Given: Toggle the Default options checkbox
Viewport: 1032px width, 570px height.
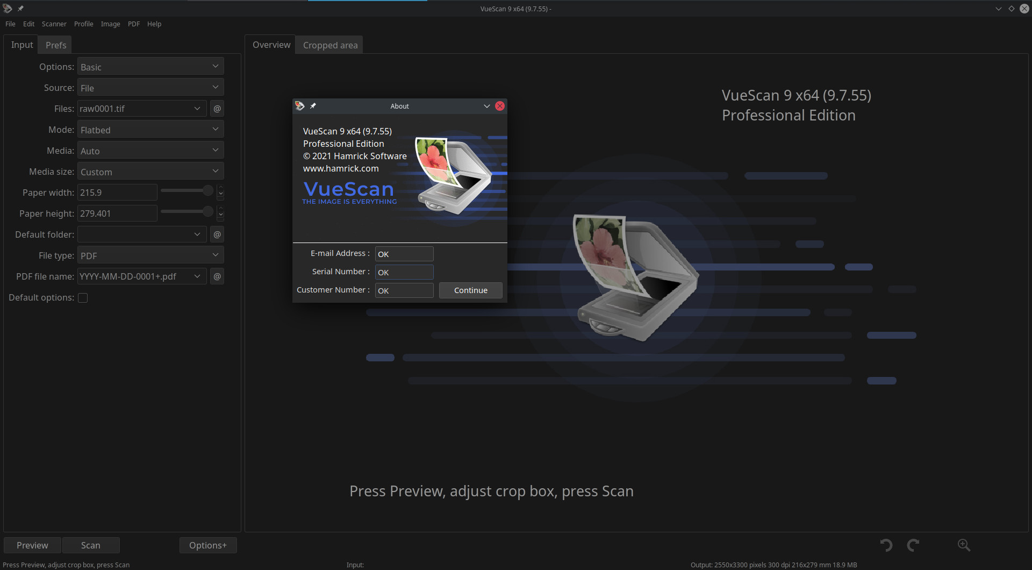Looking at the screenshot, I should click(83, 298).
